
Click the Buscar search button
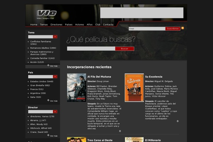coord(125,49)
